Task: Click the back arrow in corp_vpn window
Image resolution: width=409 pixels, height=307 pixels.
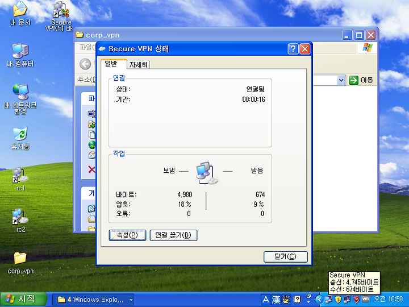Action: 85,64
